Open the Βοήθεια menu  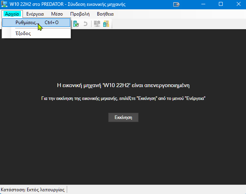tap(105, 14)
